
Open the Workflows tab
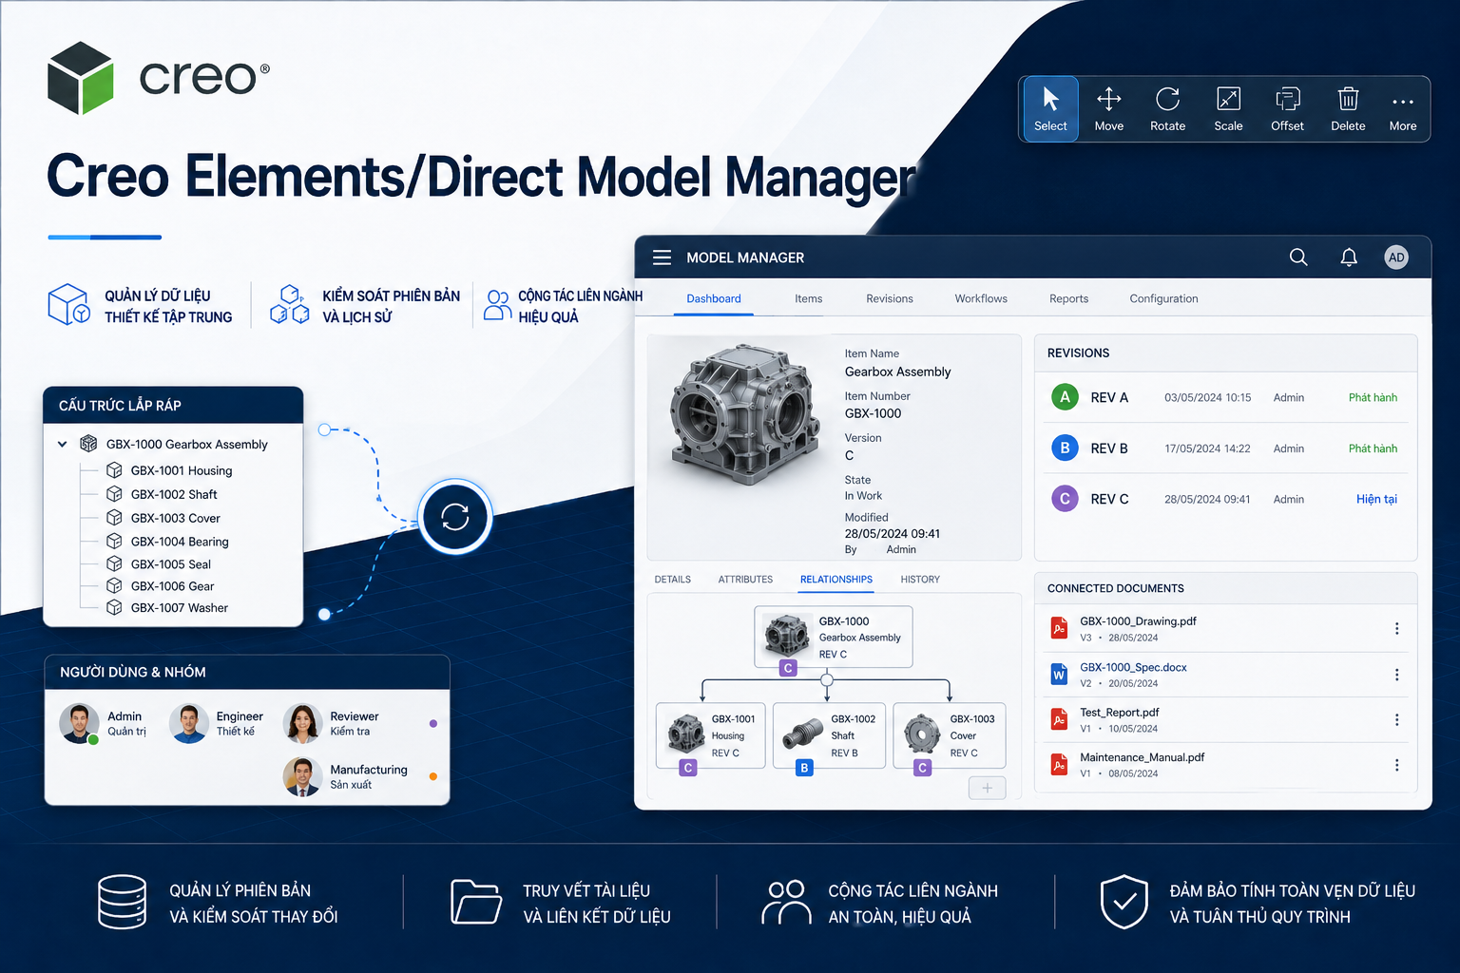[981, 298]
